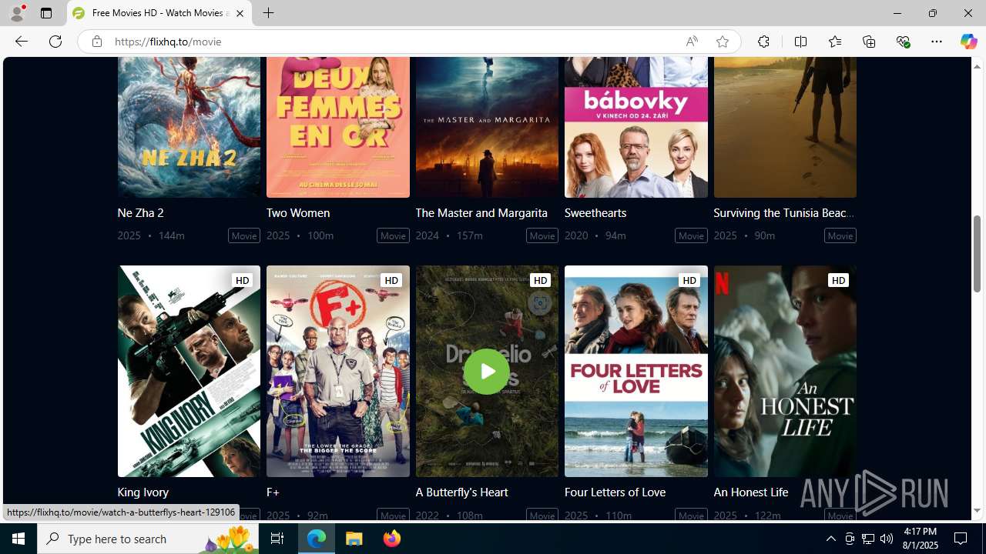Open the browser profile icon
This screenshot has width=986, height=554.
[x=17, y=13]
